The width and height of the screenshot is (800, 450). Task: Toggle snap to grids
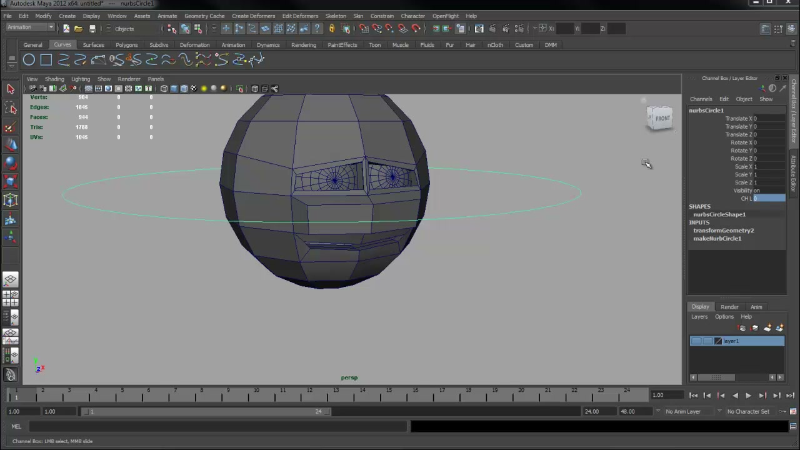[x=364, y=28]
